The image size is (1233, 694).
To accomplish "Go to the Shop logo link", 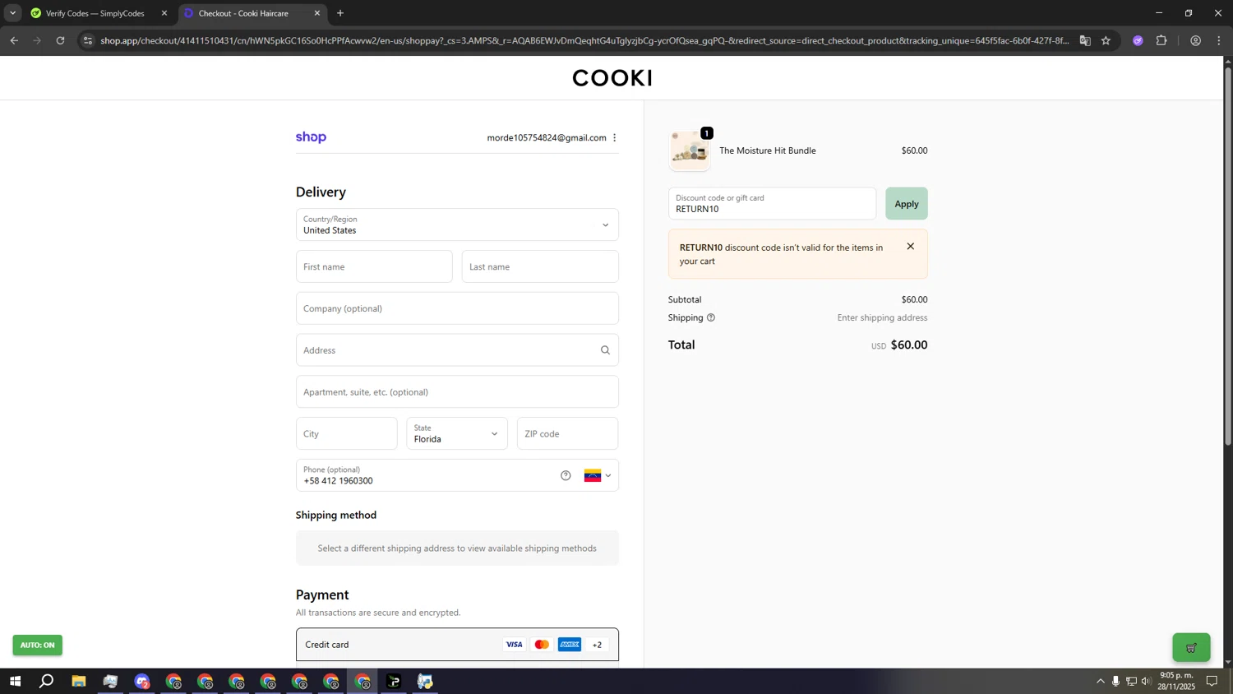I will coord(311,137).
